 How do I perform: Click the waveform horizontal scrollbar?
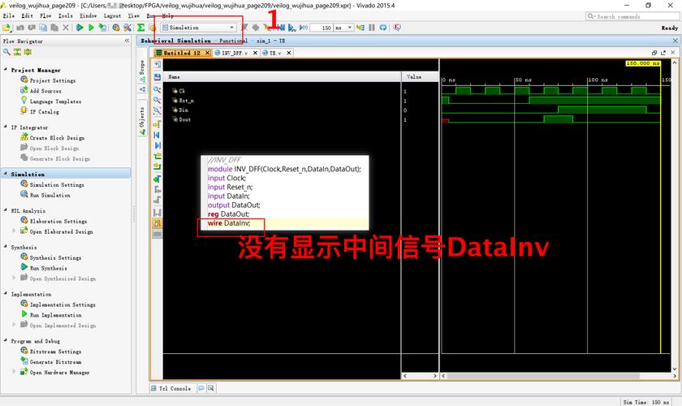point(543,375)
